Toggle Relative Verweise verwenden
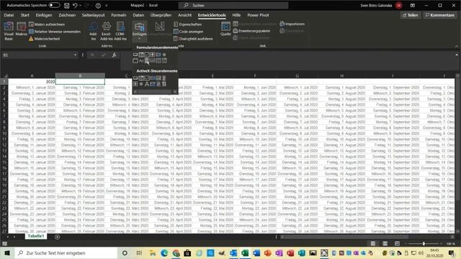 55,32
